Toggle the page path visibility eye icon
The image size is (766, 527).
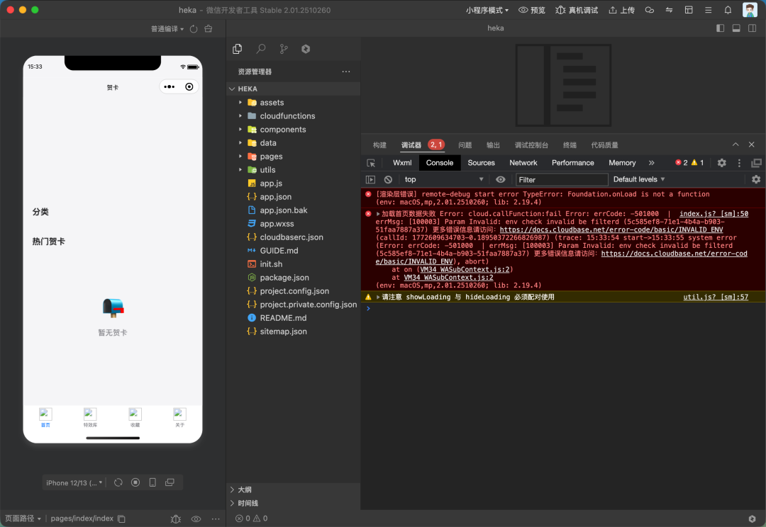[x=196, y=518]
